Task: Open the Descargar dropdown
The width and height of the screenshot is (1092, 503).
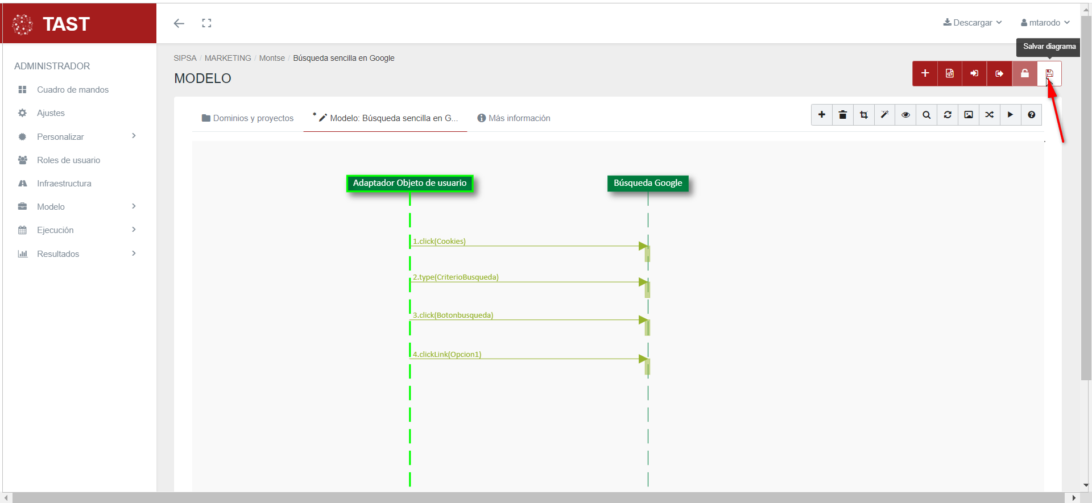Action: (x=973, y=23)
